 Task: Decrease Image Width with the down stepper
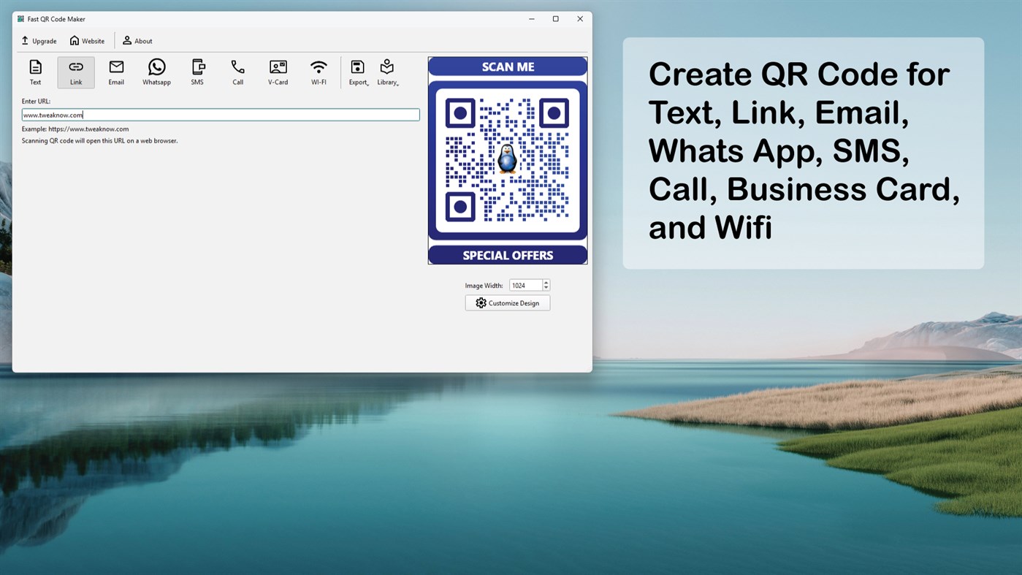coord(546,288)
